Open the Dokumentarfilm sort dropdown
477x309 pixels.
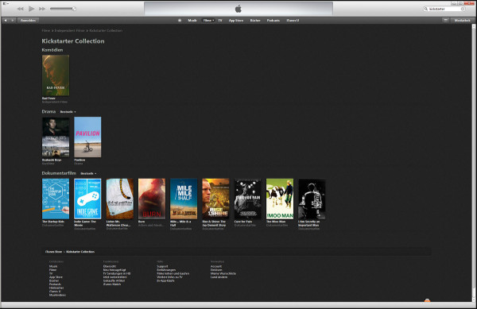click(88, 173)
